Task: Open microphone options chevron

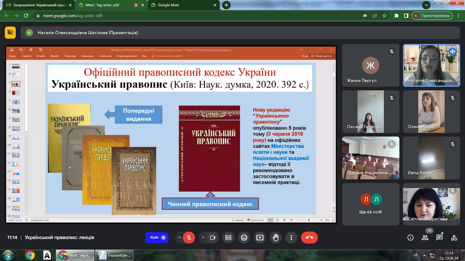Action: pyautogui.click(x=180, y=238)
